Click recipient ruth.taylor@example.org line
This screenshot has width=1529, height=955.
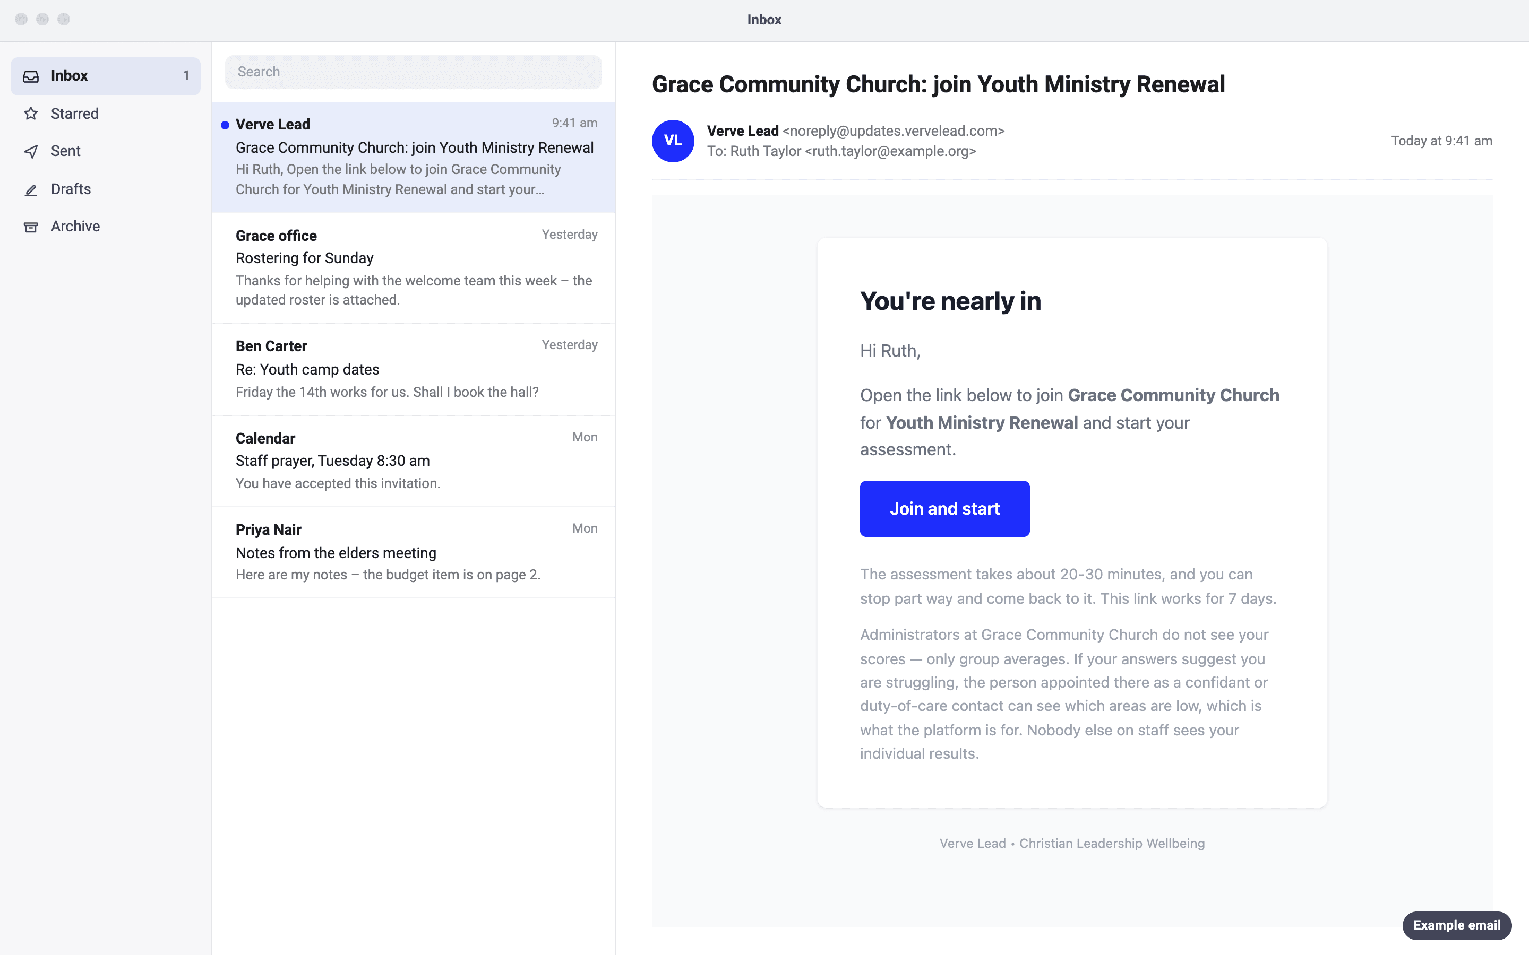click(x=841, y=152)
